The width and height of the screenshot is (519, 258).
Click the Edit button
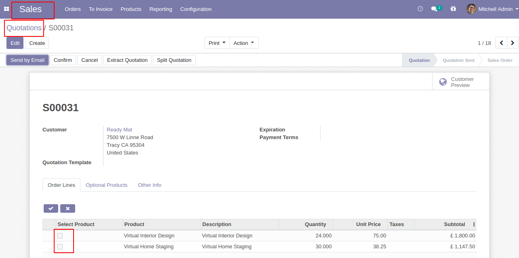(x=15, y=43)
